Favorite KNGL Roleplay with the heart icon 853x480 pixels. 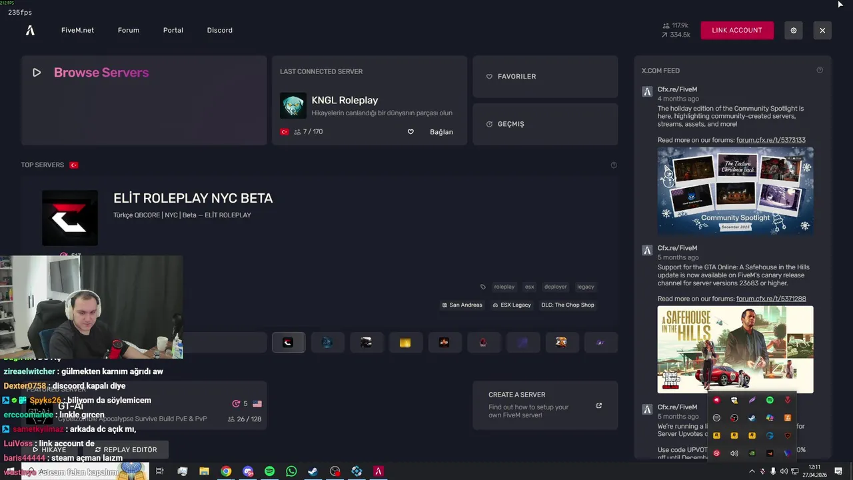point(411,132)
